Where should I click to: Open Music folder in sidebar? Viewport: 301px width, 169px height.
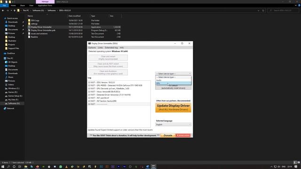click(x=11, y=77)
